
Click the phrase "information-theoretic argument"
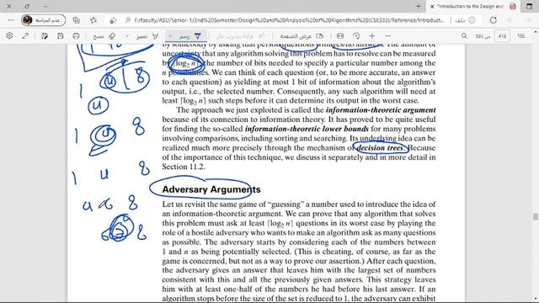381,110
